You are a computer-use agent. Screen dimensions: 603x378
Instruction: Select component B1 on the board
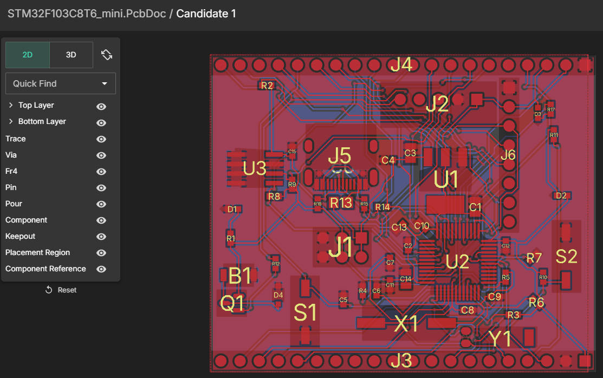tap(240, 276)
